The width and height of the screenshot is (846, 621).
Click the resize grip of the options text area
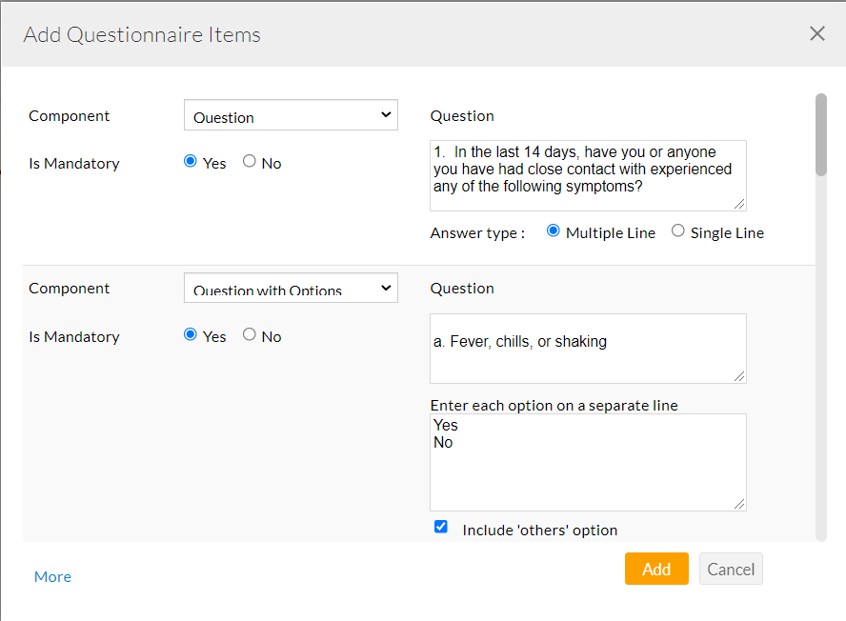(741, 505)
